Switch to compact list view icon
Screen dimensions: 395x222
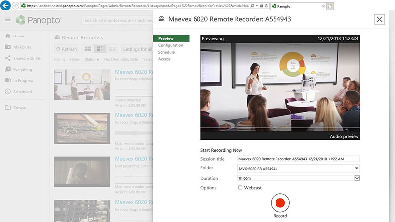[113, 49]
